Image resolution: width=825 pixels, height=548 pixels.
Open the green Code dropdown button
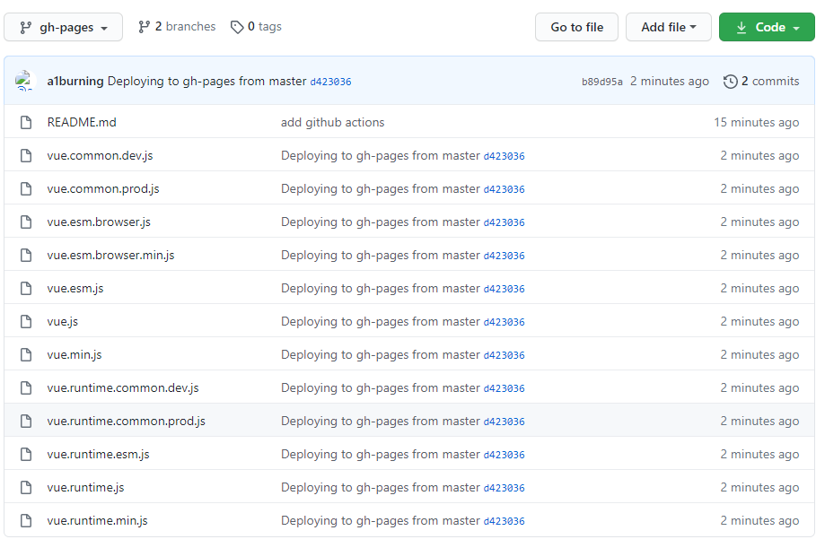tap(767, 27)
